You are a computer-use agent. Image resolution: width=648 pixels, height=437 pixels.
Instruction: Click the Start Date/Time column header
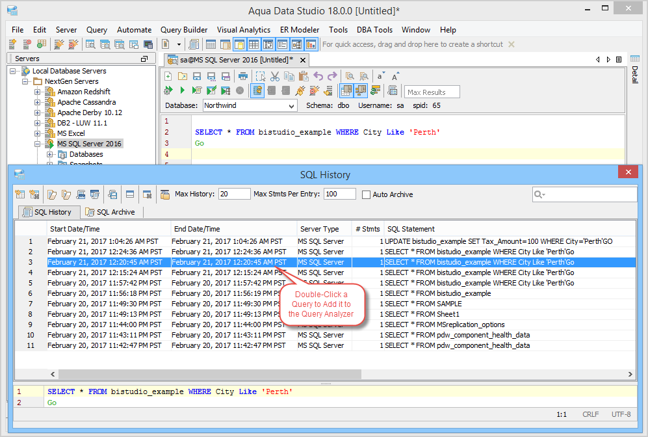point(109,229)
